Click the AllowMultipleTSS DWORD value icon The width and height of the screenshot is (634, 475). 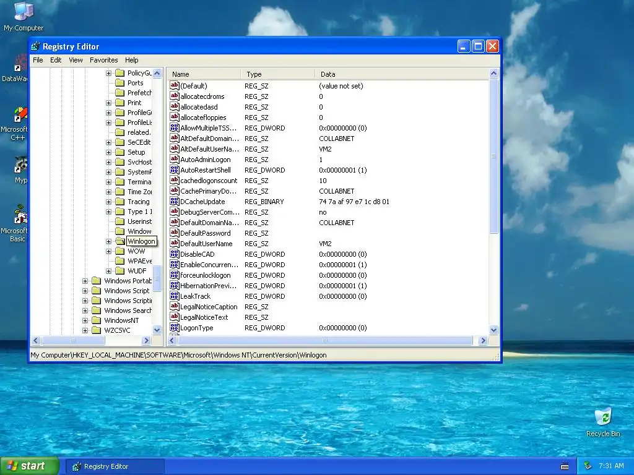pyautogui.click(x=174, y=127)
